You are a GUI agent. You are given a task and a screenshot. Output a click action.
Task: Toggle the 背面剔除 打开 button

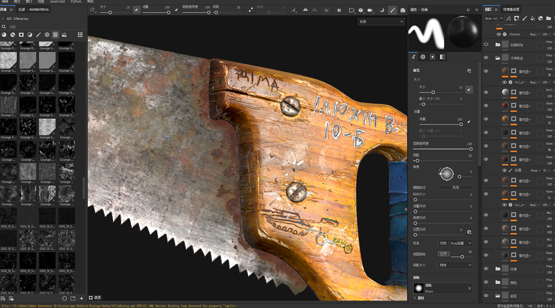[443, 254]
